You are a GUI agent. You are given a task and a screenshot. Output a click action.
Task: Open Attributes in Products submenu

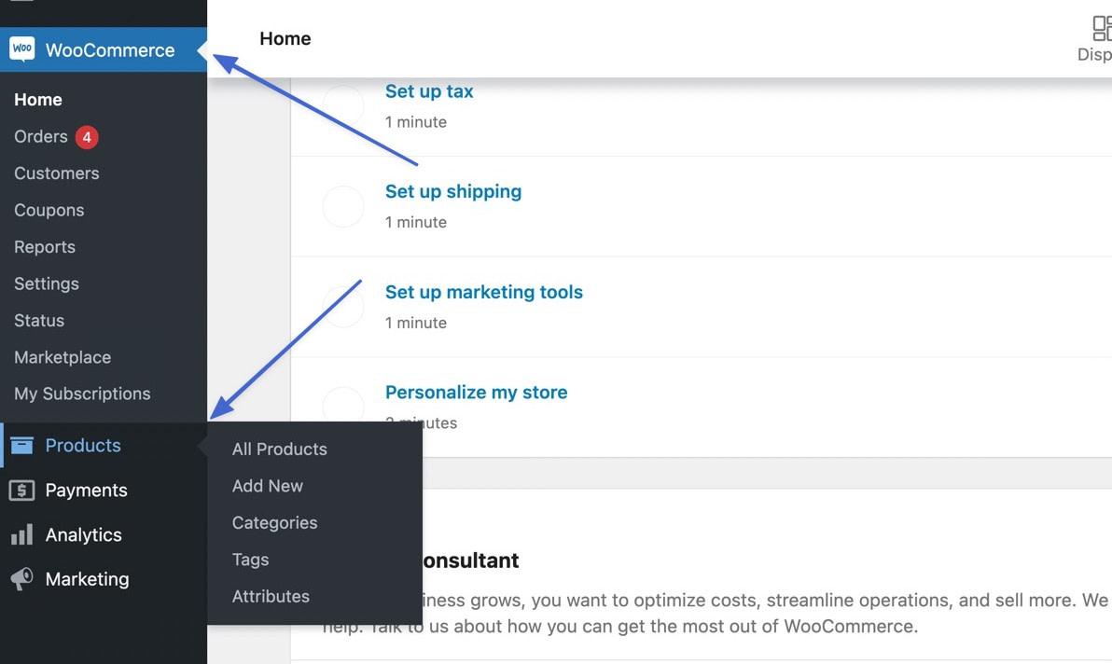pos(271,597)
